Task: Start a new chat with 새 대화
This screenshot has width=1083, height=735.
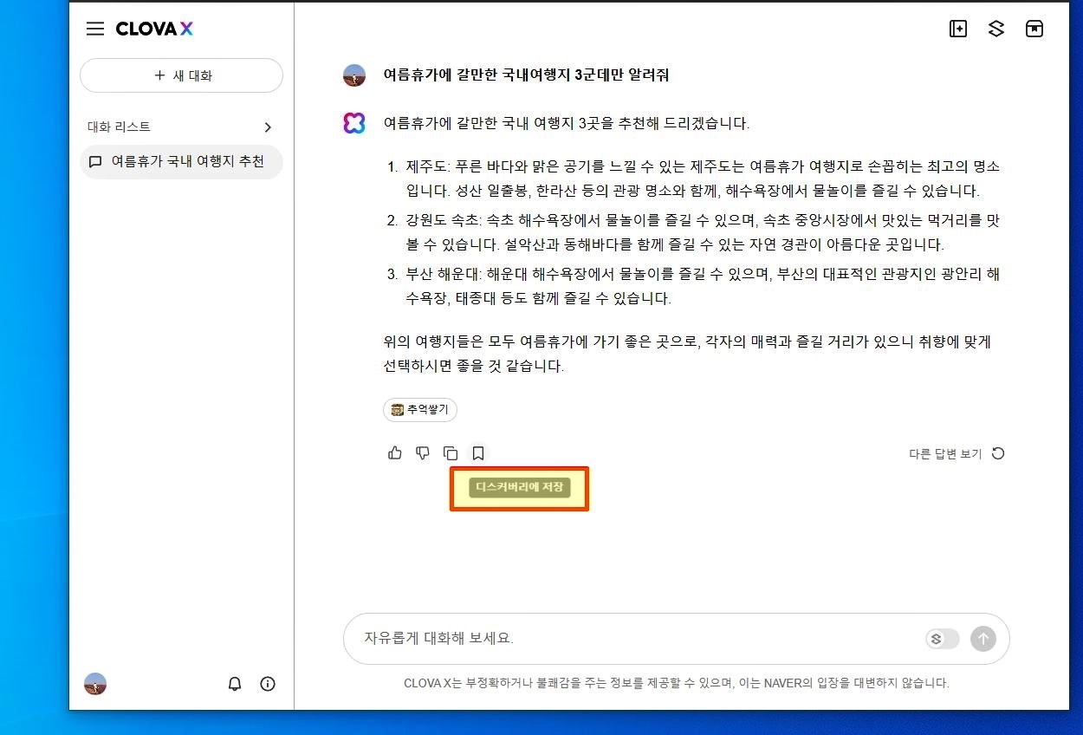Action: coord(181,75)
